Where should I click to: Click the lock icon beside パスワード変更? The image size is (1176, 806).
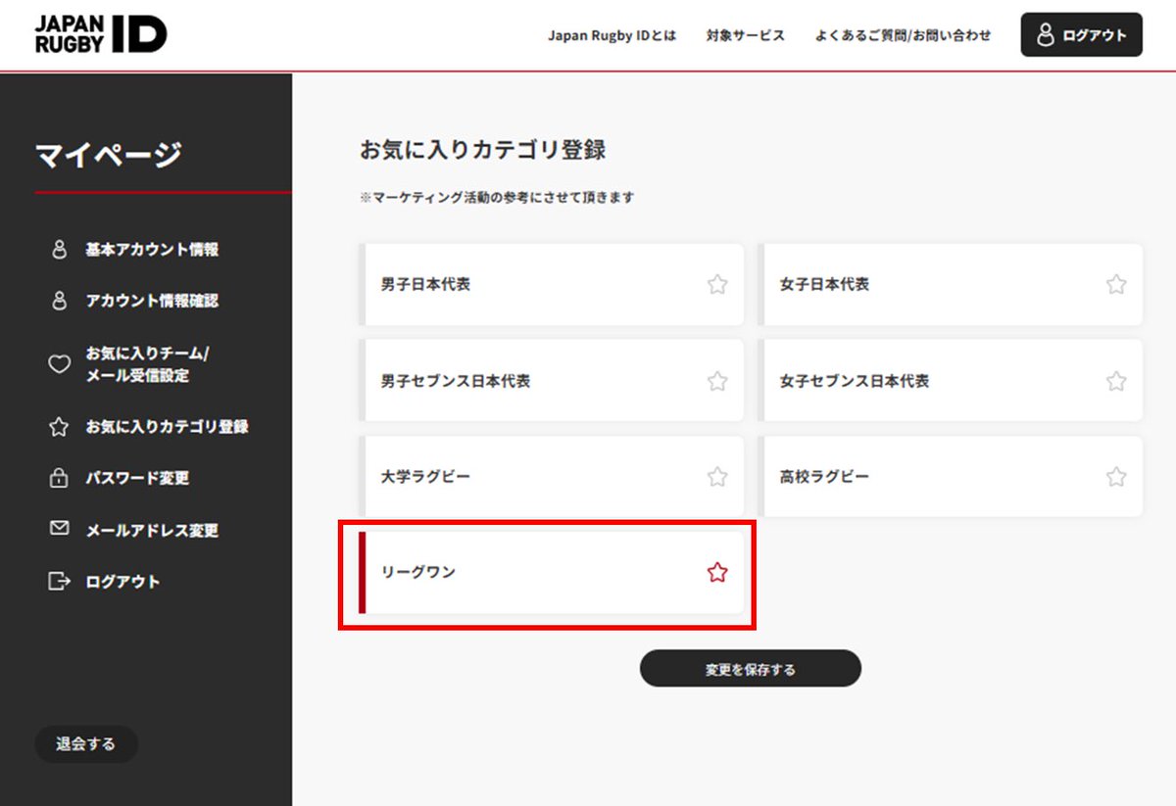pos(59,478)
